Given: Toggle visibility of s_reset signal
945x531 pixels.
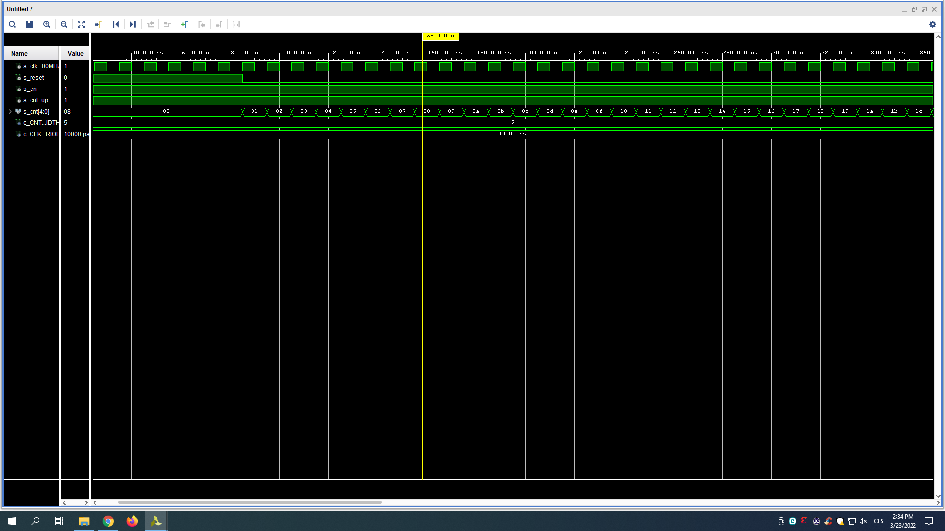Looking at the screenshot, I should click(x=19, y=77).
